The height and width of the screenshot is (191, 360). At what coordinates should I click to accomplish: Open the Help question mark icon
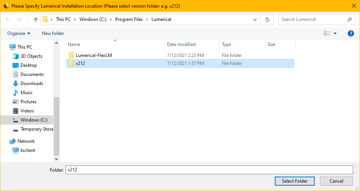(x=351, y=33)
